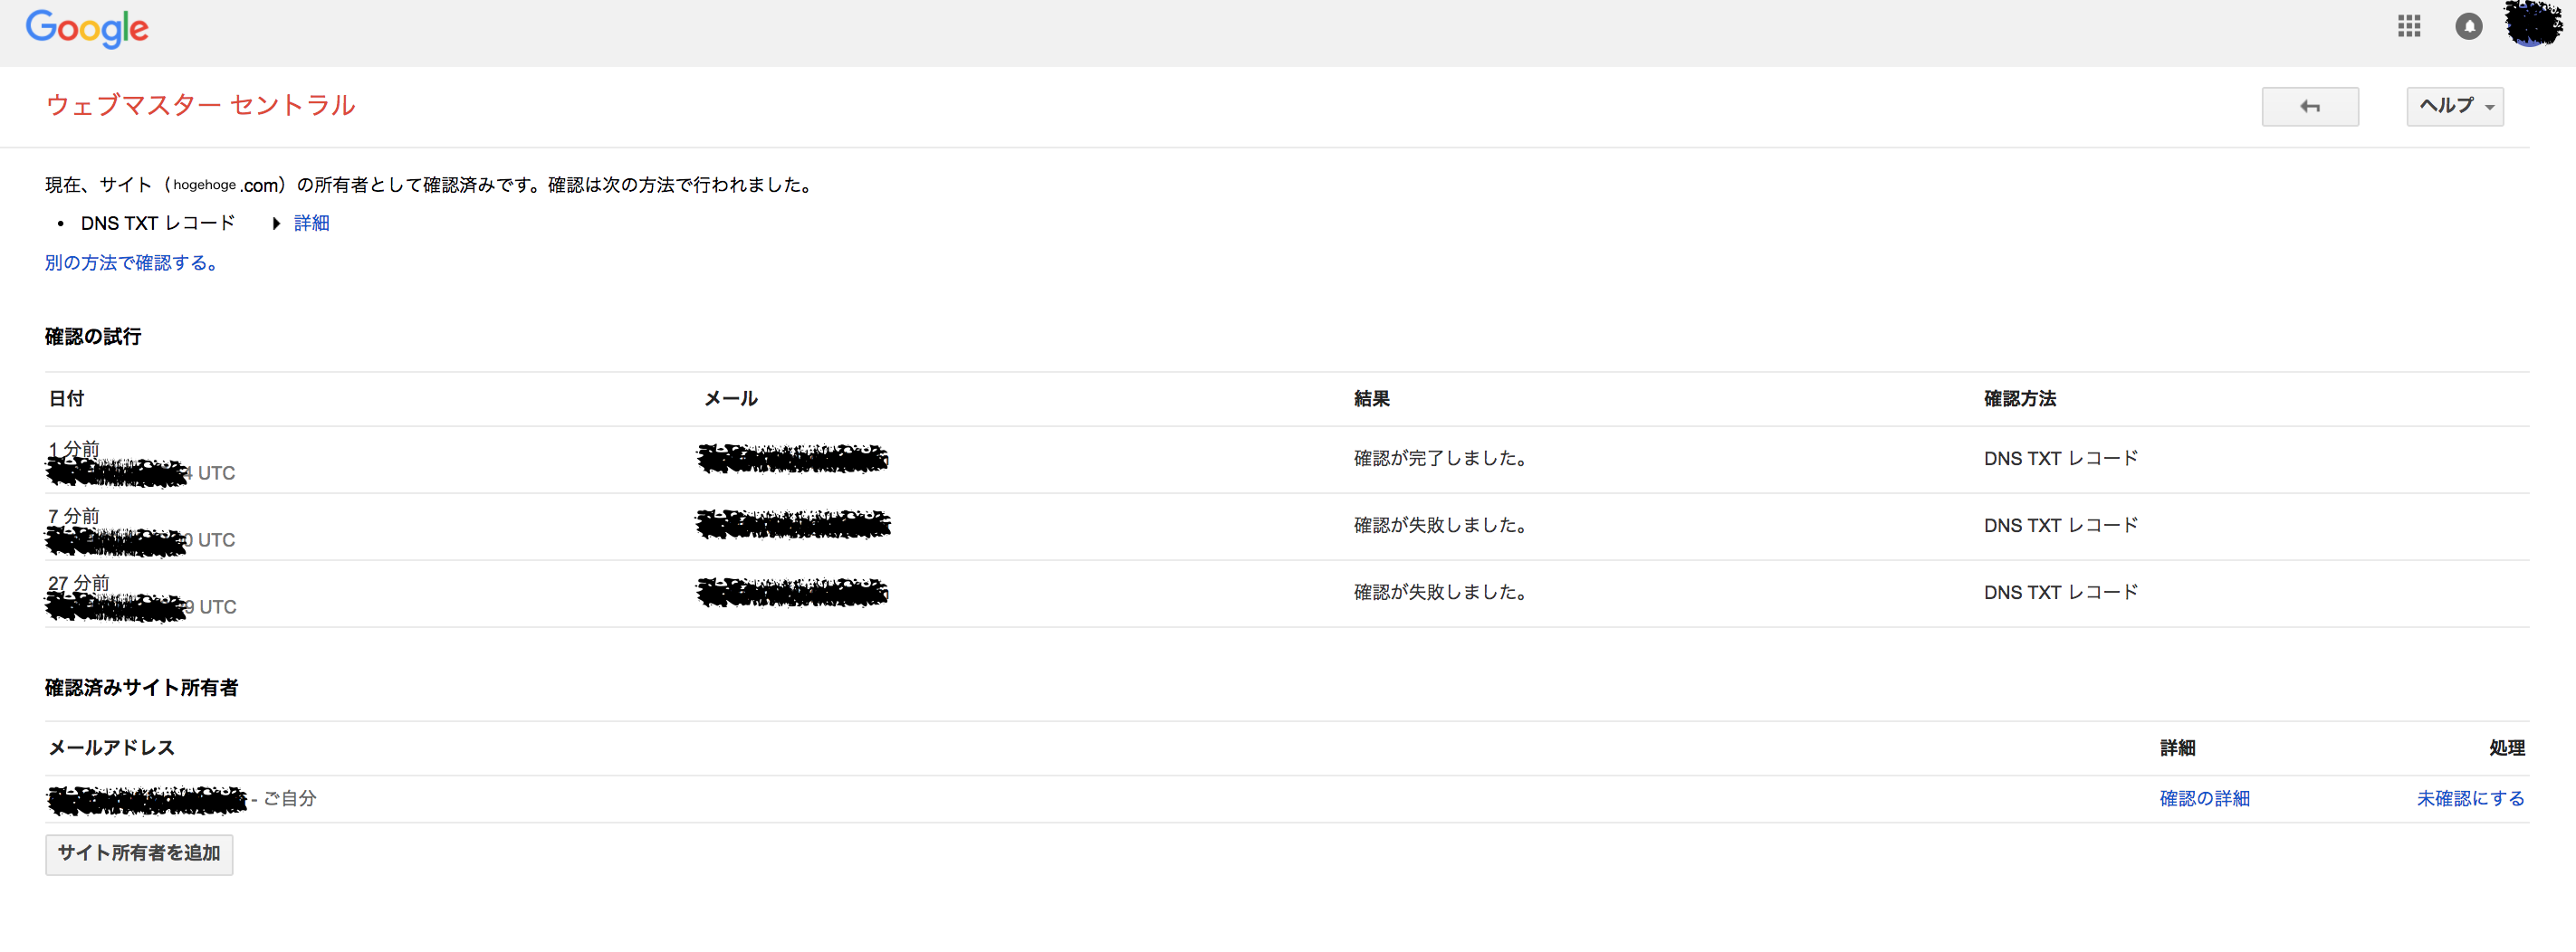Click the 1 分前 date entry
The height and width of the screenshot is (952, 2576).
[74, 449]
